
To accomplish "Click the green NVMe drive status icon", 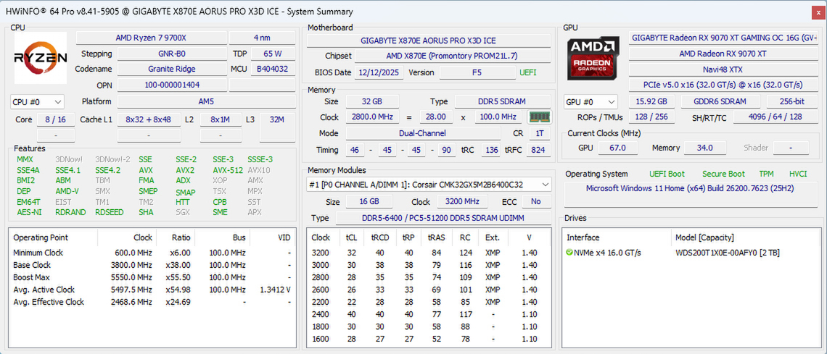I will pyautogui.click(x=569, y=253).
